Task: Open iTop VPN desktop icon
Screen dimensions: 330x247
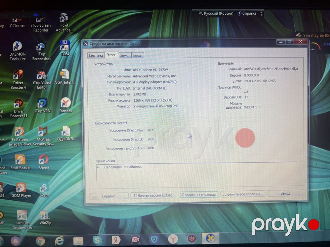Action: pyautogui.click(x=42, y=105)
